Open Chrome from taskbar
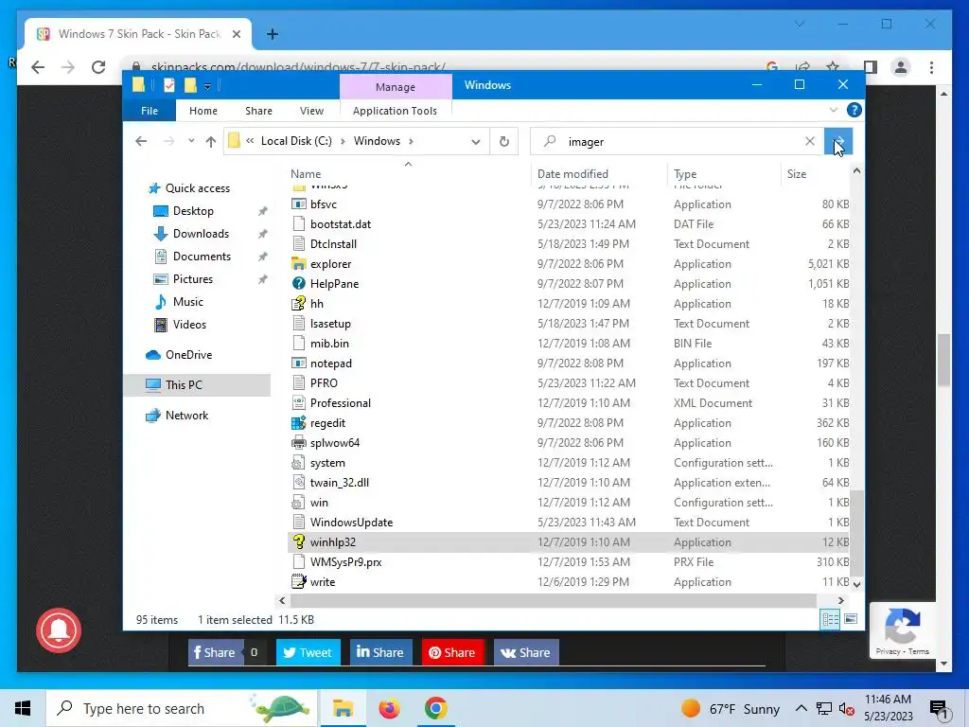 pos(435,708)
